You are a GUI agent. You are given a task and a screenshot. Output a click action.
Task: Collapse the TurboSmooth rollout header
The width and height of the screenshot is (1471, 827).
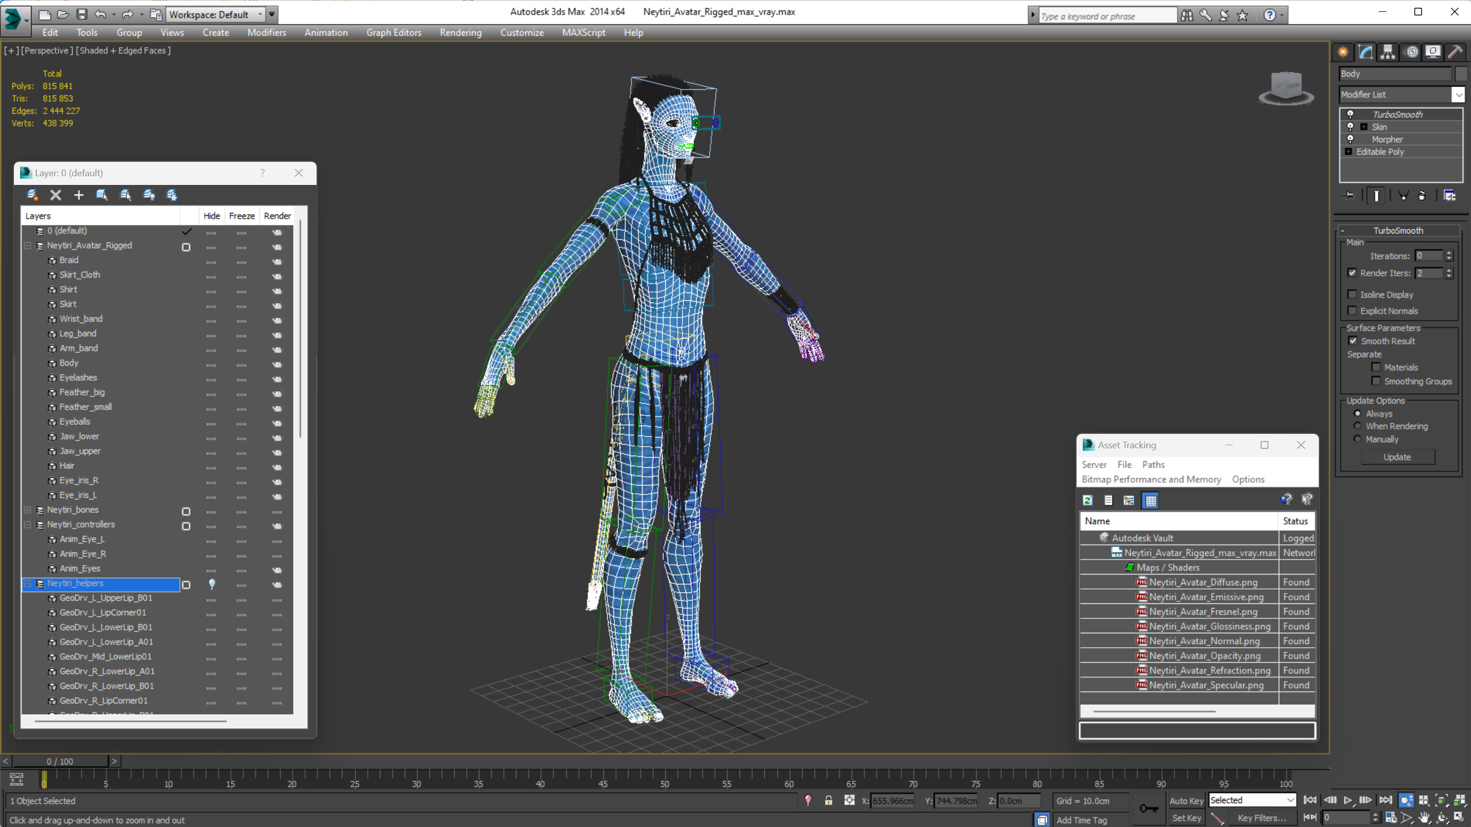pos(1398,230)
